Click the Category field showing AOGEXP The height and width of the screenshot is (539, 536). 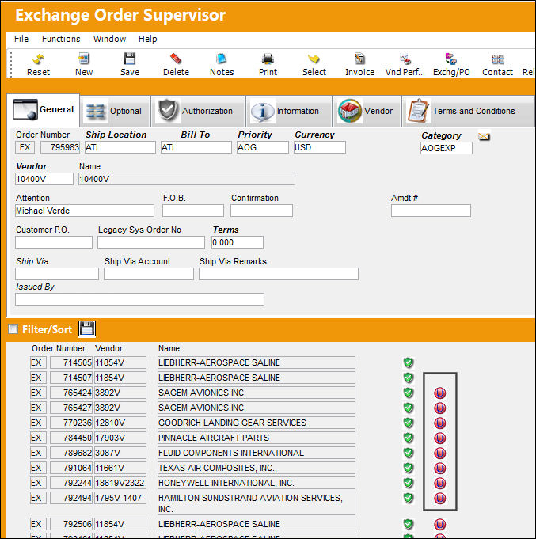click(447, 148)
